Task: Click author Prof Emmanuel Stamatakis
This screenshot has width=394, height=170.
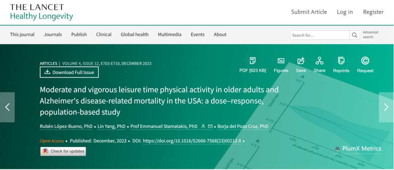Action: click(164, 126)
